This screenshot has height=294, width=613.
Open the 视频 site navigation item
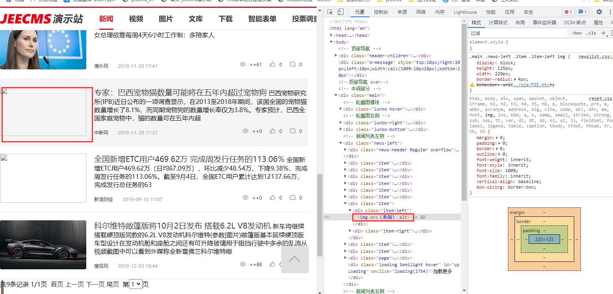[136, 19]
